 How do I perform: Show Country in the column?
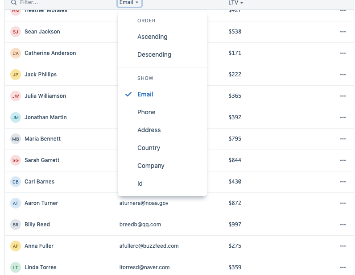tap(162, 148)
